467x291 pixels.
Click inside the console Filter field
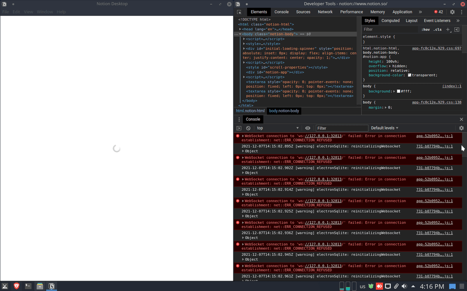(x=342, y=128)
